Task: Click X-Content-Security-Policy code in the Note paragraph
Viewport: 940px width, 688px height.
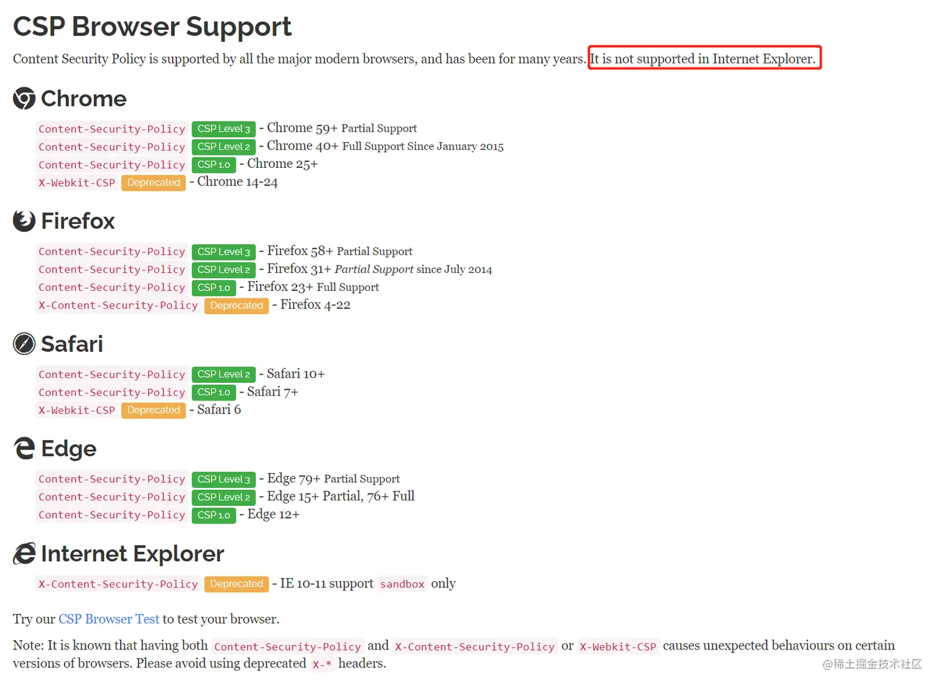Action: pos(474,647)
